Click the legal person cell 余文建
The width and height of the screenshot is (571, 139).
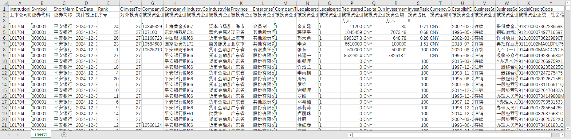click(x=307, y=27)
